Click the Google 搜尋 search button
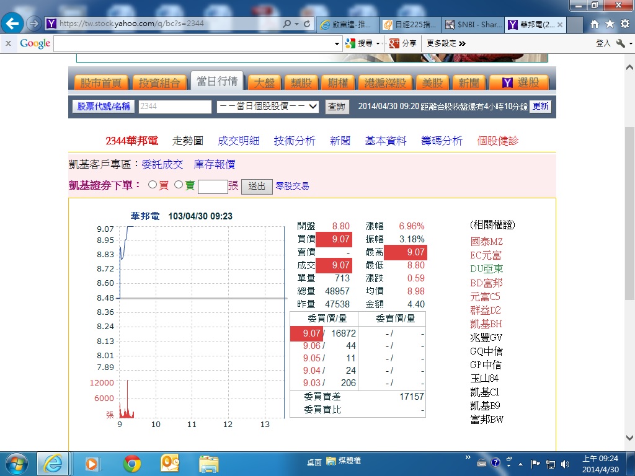 [359, 43]
